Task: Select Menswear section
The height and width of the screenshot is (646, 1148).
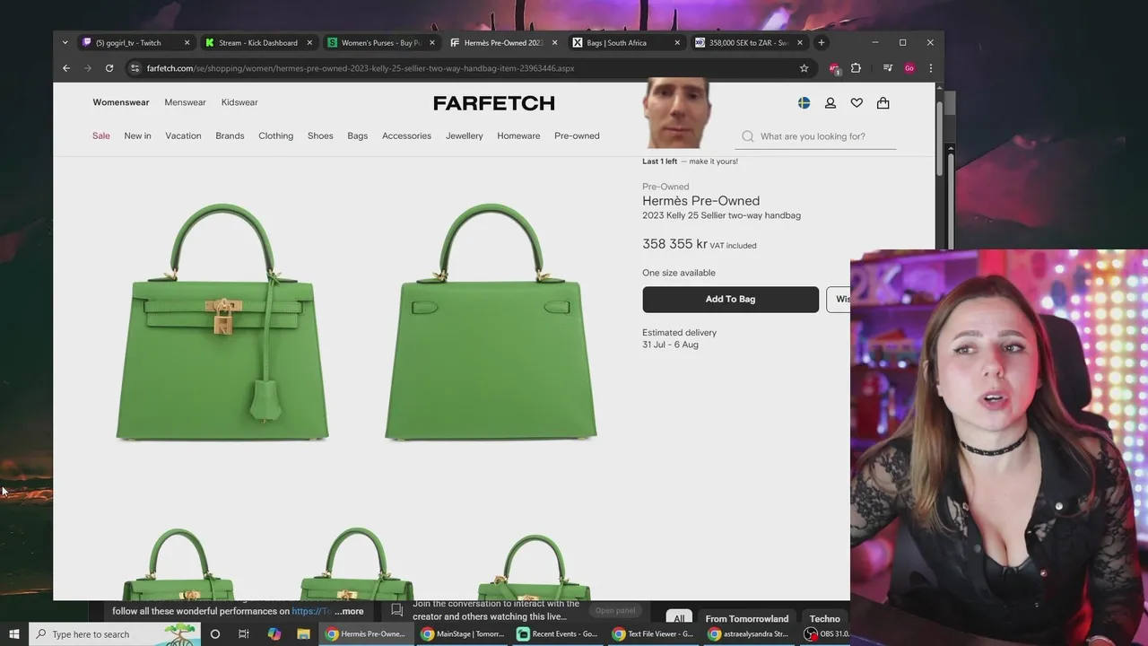Action: click(x=185, y=102)
